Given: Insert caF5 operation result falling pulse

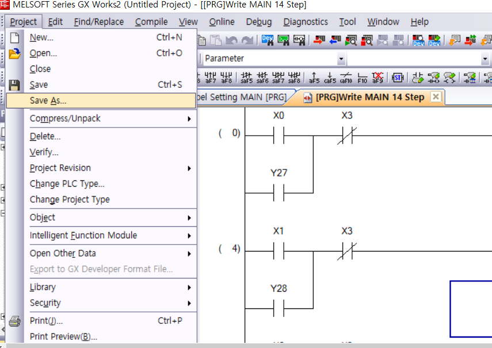Looking at the screenshot, I should 330,78.
